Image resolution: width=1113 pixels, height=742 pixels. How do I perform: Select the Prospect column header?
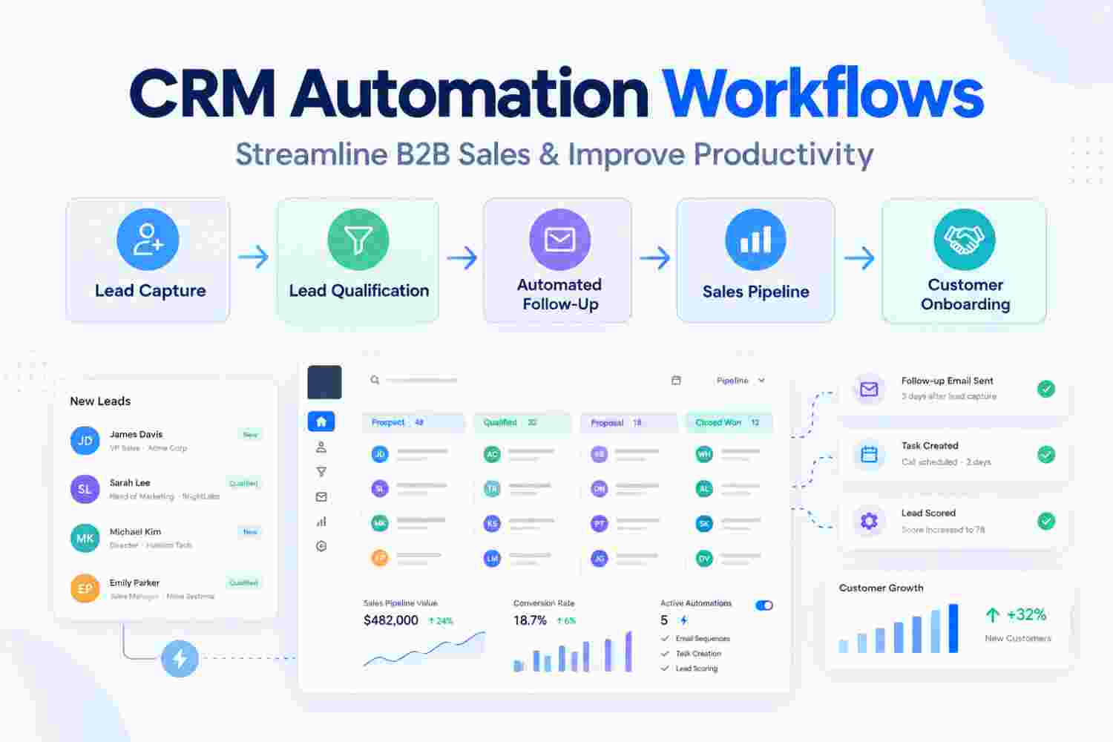tap(413, 422)
